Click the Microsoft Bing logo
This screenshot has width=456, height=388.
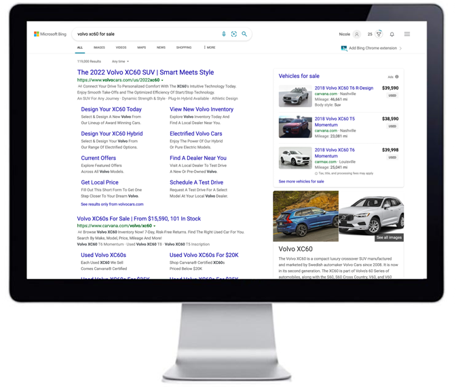point(50,34)
